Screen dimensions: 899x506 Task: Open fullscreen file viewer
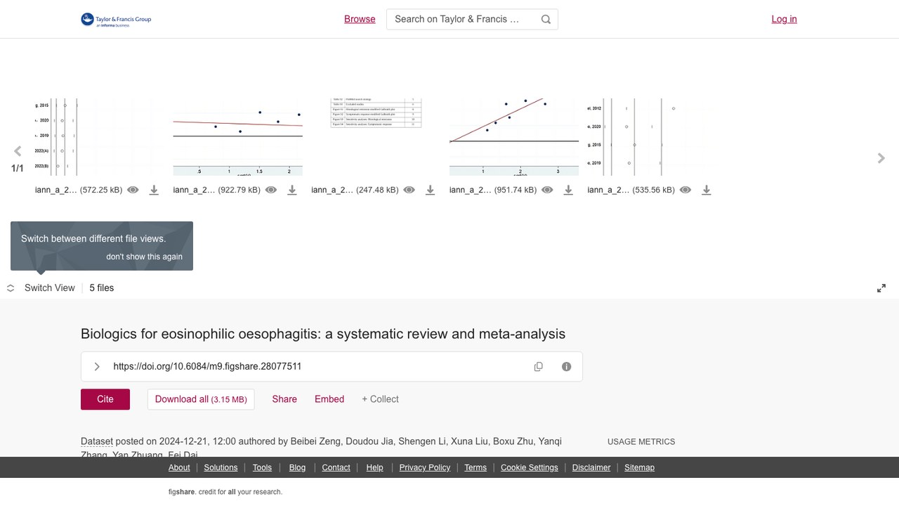(881, 288)
